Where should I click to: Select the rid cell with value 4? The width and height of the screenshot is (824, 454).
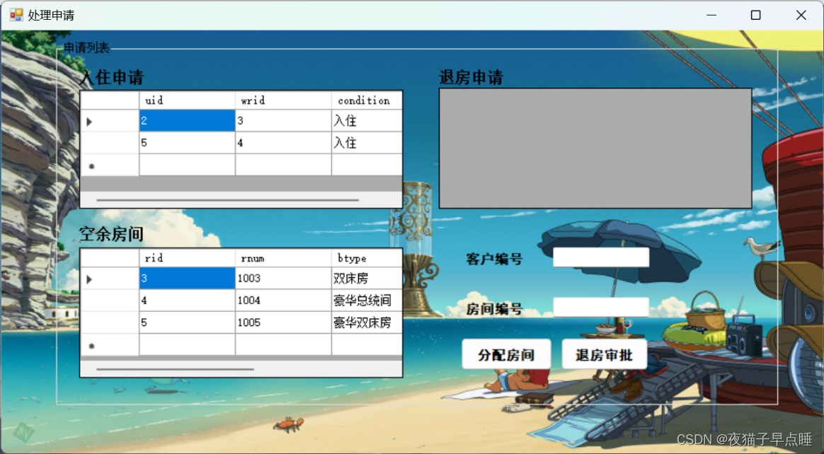(x=187, y=301)
